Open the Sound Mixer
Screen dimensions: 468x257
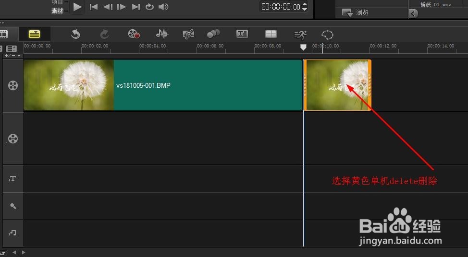coord(162,34)
